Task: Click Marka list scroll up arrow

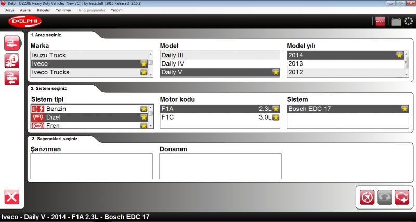Action: pos(151,54)
